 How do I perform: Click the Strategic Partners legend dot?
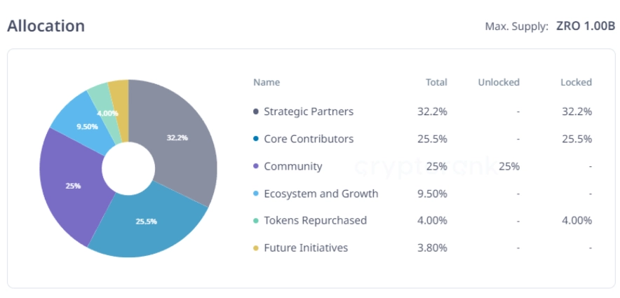click(x=256, y=111)
